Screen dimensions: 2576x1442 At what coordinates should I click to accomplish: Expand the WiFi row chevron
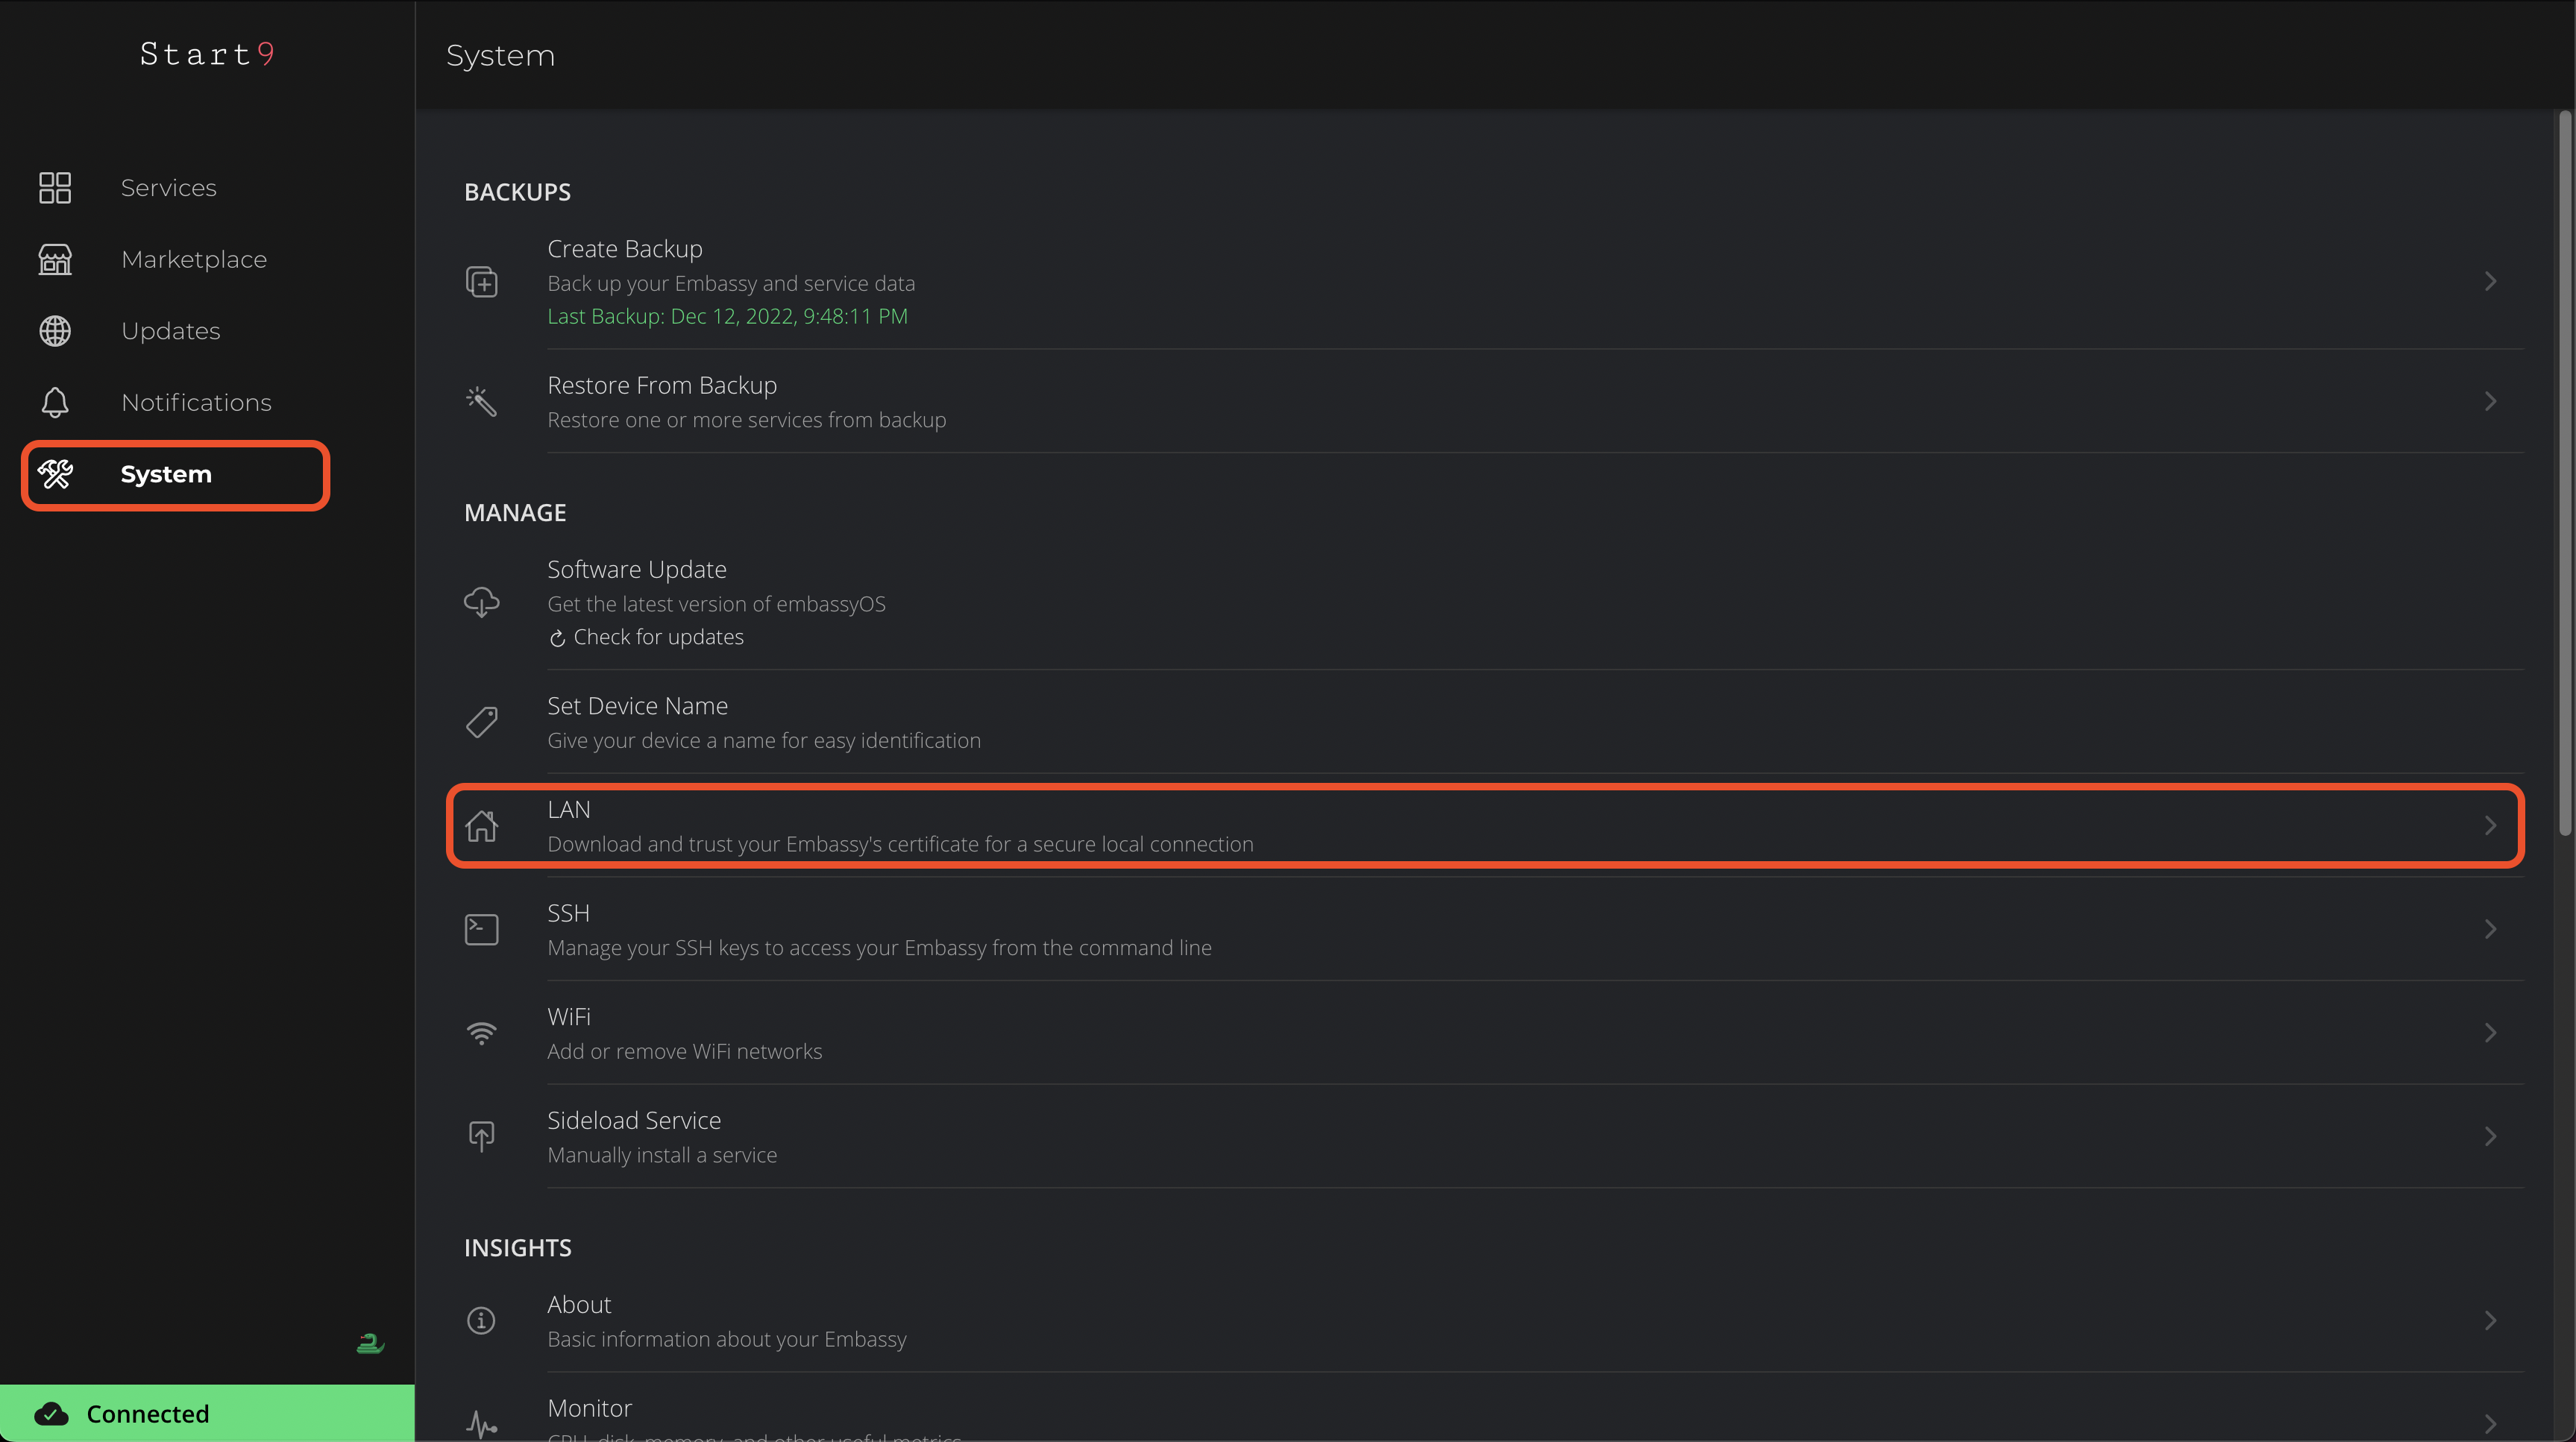[2490, 1033]
